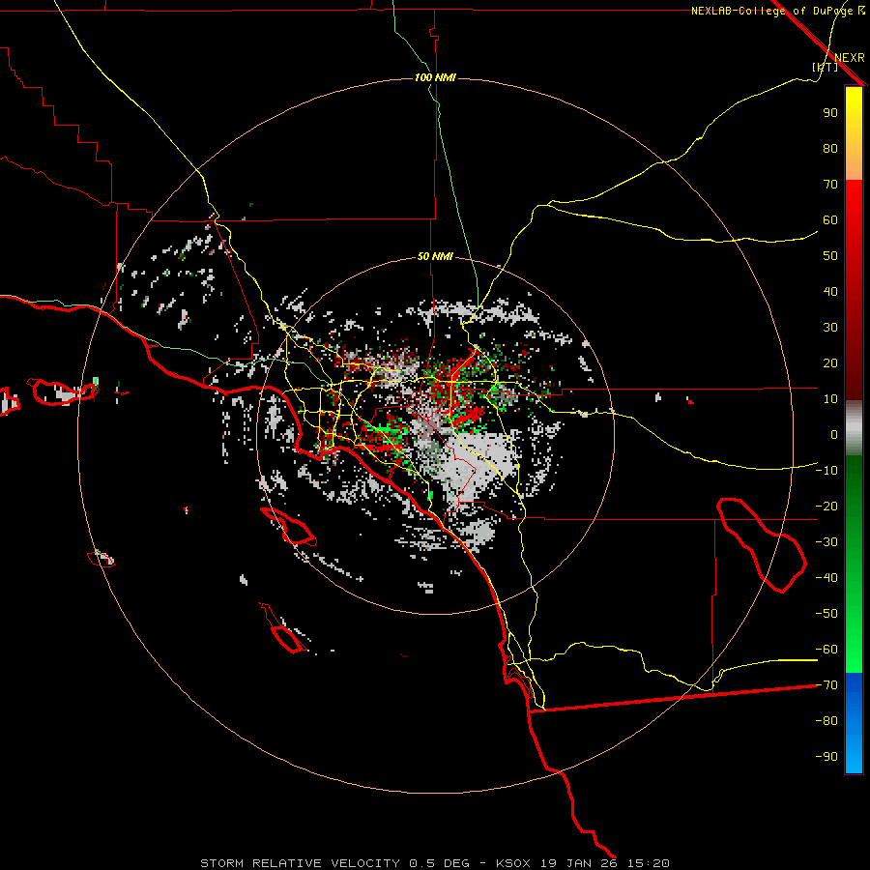
Task: Click the "0.5 DEG" elevation text
Action: [x=438, y=863]
